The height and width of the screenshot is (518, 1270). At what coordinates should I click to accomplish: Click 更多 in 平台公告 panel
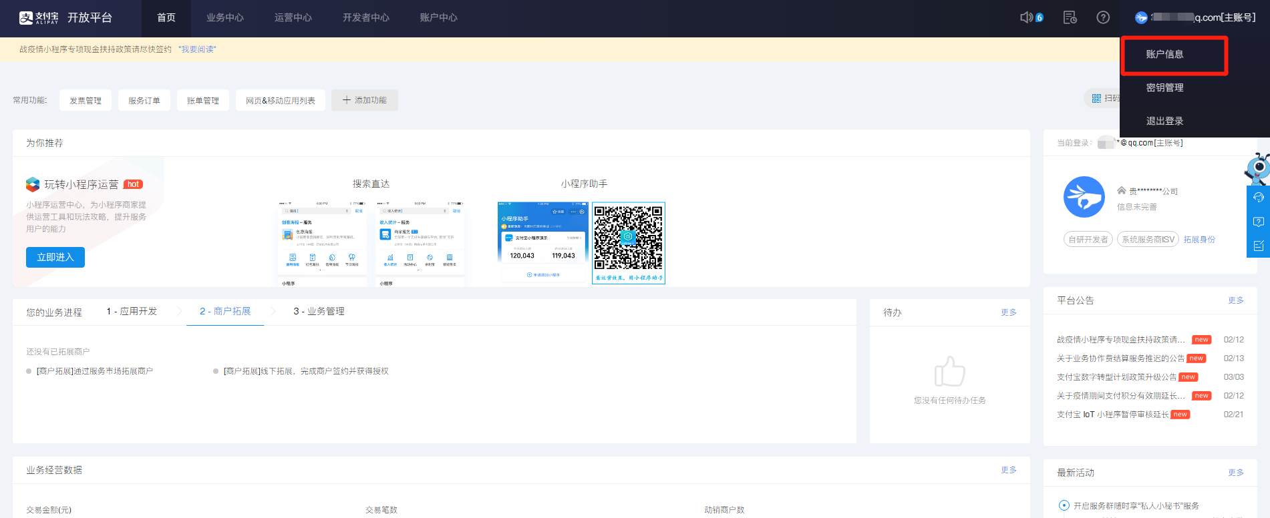1236,300
